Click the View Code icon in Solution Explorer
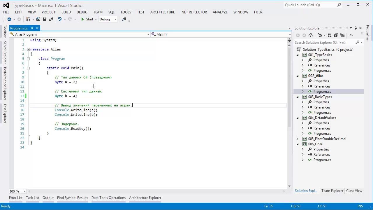The height and width of the screenshot is (210, 373). coord(351,35)
